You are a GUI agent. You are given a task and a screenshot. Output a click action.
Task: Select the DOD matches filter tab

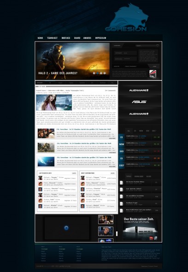tap(147, 131)
